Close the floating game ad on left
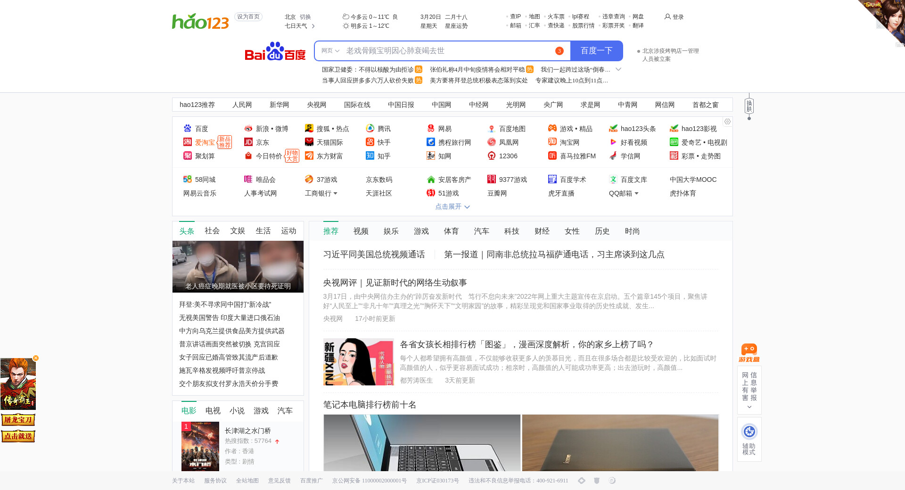This screenshot has height=490, width=905. click(36, 358)
